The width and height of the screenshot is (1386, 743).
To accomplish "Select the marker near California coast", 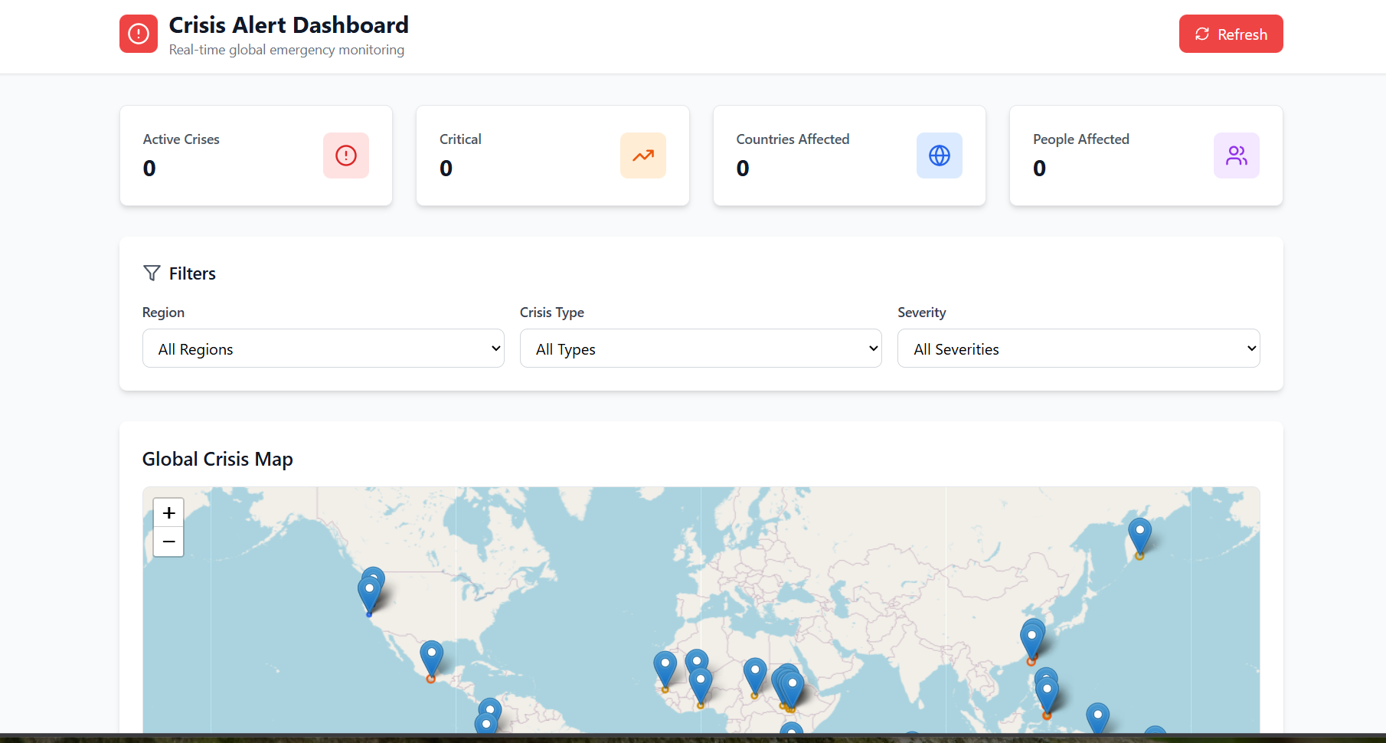I will (x=370, y=588).
